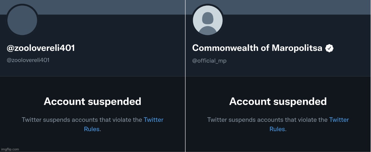Click the blue 'Twitter' link word under @zoolovereli401

coord(154,120)
